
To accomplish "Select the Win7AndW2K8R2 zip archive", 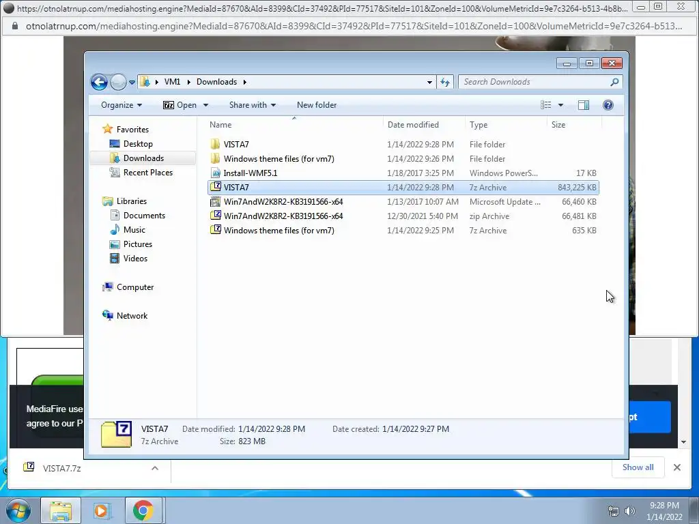I will click(403, 216).
